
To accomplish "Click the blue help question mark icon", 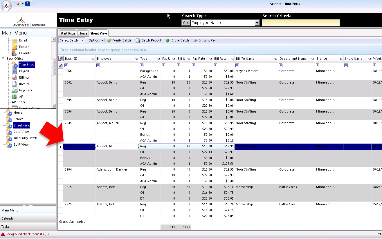I will (x=28, y=4).
